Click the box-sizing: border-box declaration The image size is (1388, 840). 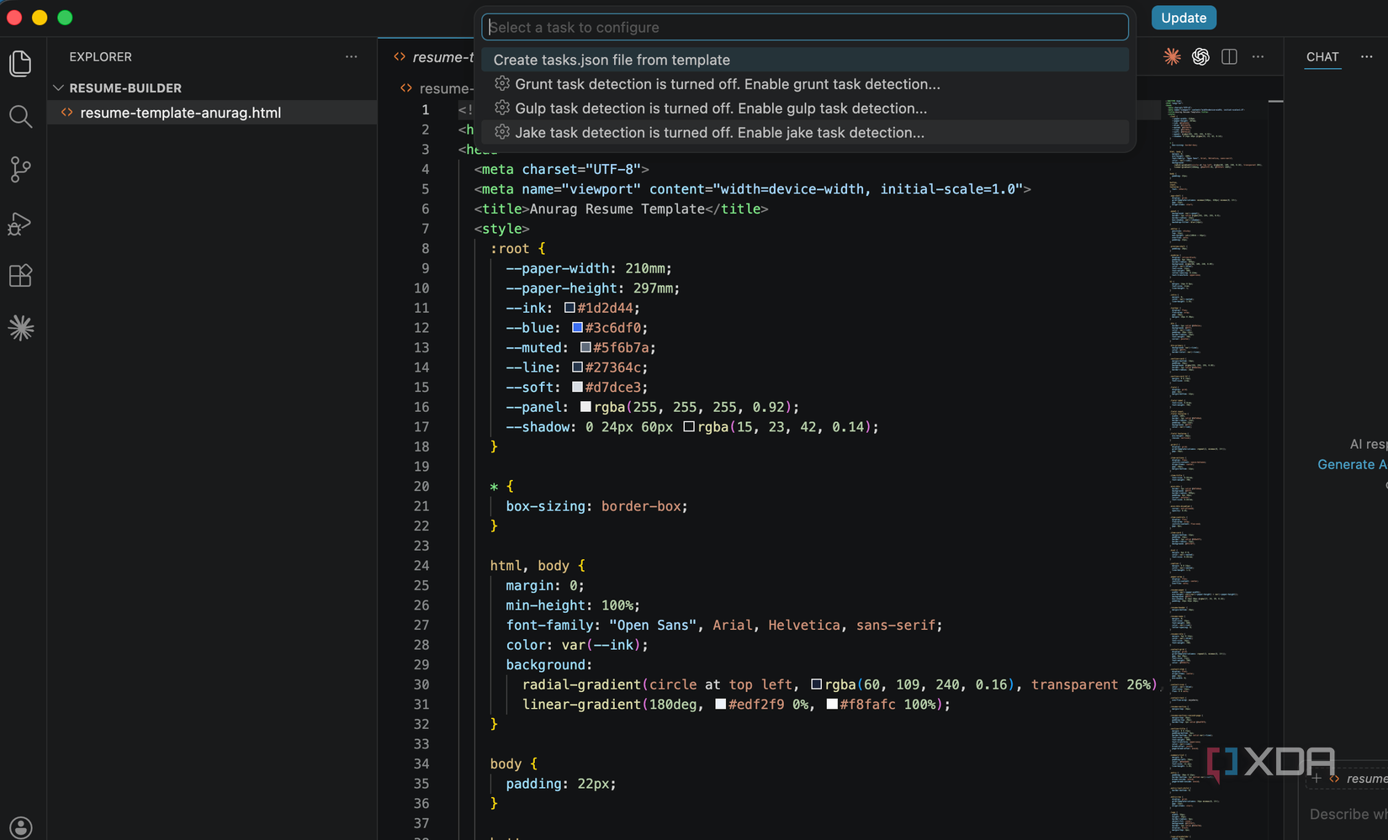pos(596,506)
